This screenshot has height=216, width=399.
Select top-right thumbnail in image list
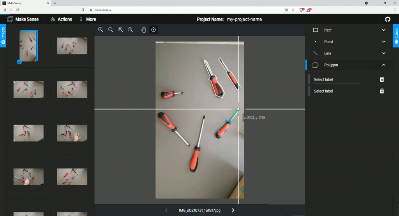72,46
